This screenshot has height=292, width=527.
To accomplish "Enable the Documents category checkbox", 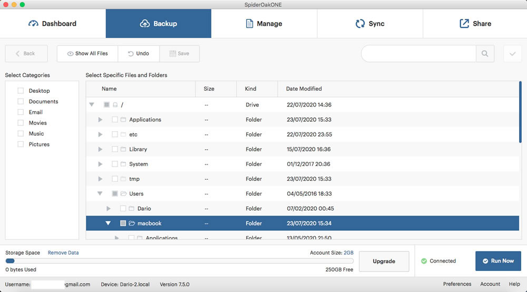I will [x=21, y=102].
